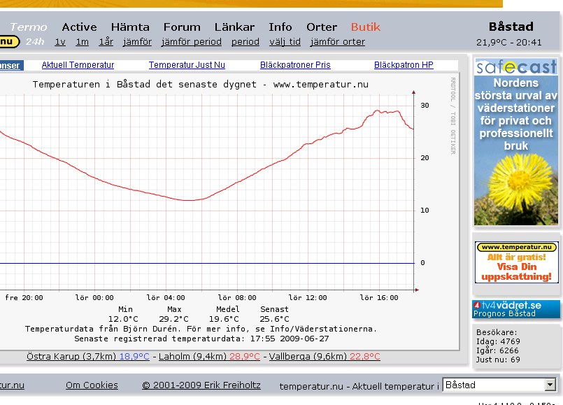Click the temperature graph's red curve
The width and height of the screenshot is (563, 405).
click(189, 200)
